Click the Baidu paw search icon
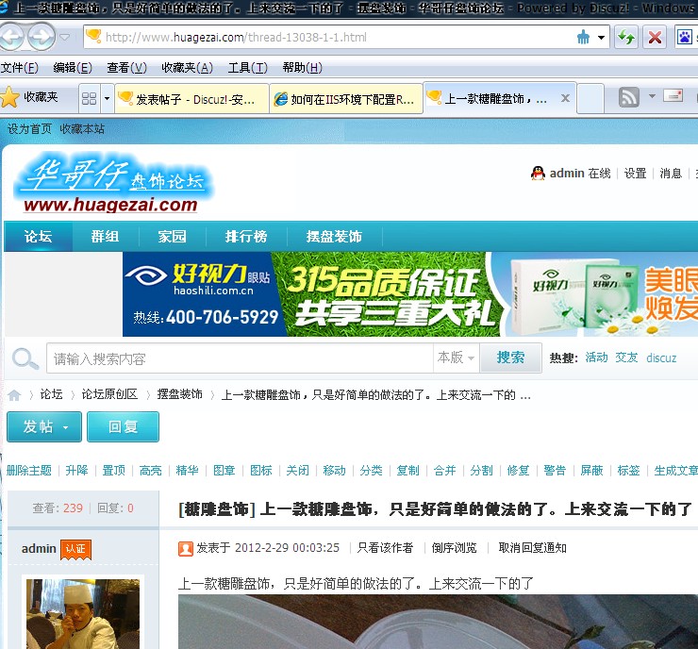698x649 pixels. coord(685,38)
